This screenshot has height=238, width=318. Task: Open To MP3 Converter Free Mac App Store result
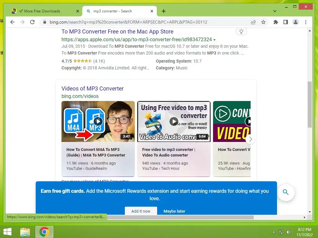(117, 32)
